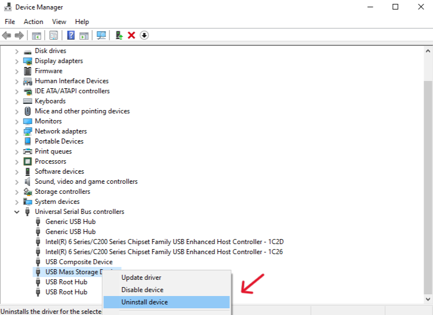Open the File menu
This screenshot has width=433, height=315.
click(x=10, y=22)
